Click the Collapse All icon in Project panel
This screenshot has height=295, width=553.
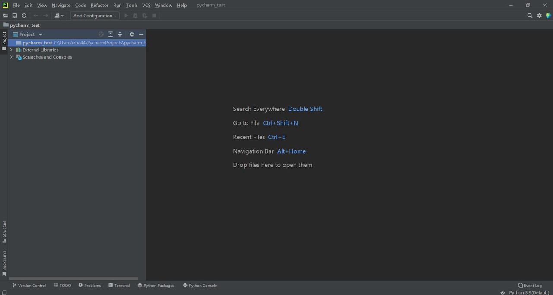(120, 35)
